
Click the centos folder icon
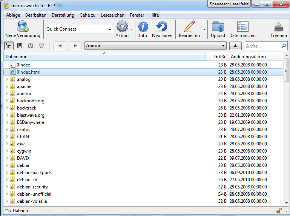coord(12,129)
